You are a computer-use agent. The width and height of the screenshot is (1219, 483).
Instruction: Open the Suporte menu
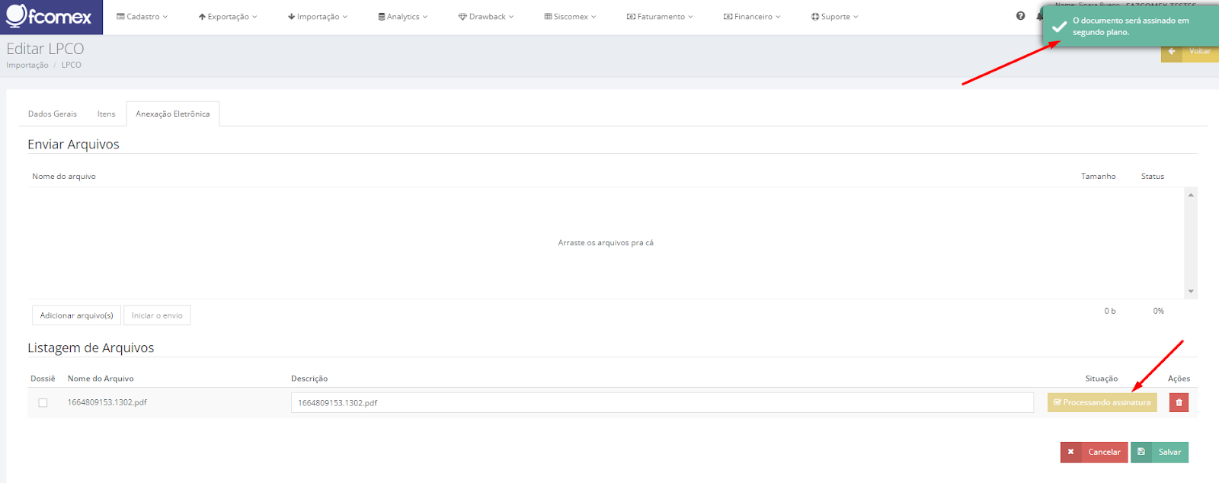[835, 17]
